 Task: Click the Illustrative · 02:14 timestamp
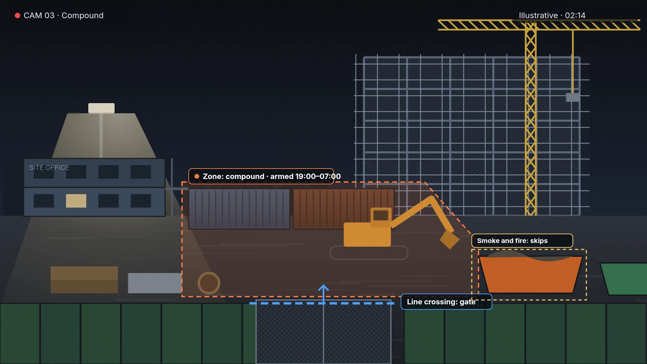coord(552,16)
